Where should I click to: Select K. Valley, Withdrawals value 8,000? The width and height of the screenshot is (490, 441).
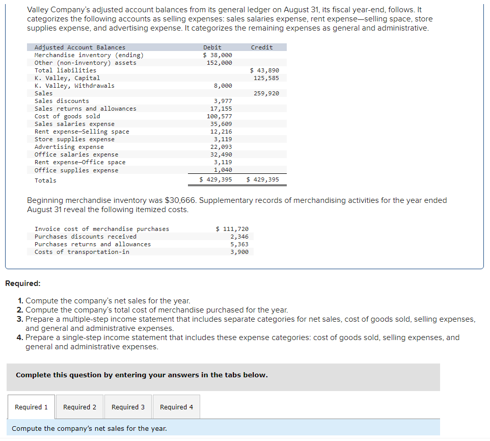pyautogui.click(x=223, y=86)
